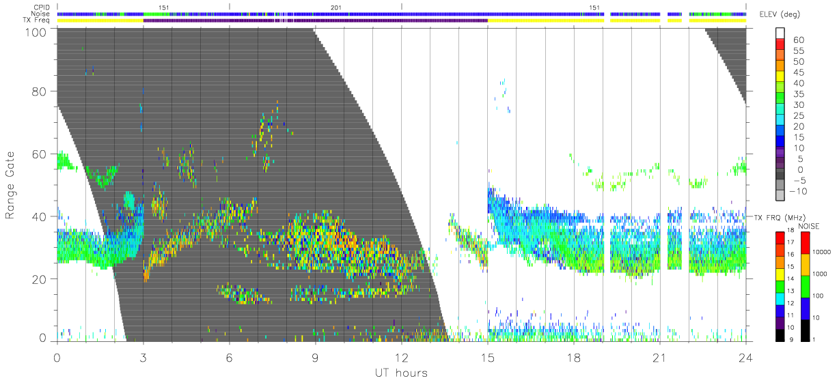Click the CPID label at top left
The width and height of the screenshot is (839, 387).
40,7
